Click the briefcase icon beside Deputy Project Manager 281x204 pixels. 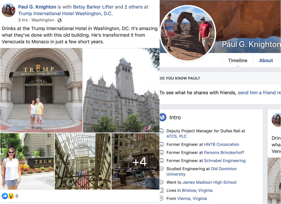(162, 131)
